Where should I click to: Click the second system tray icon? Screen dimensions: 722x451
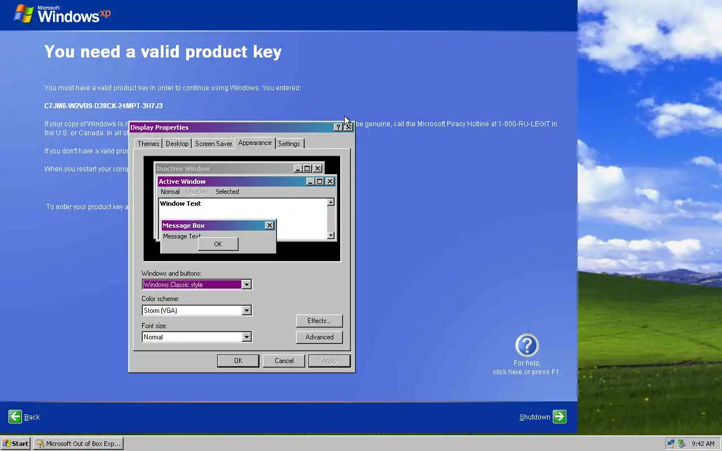(x=681, y=444)
